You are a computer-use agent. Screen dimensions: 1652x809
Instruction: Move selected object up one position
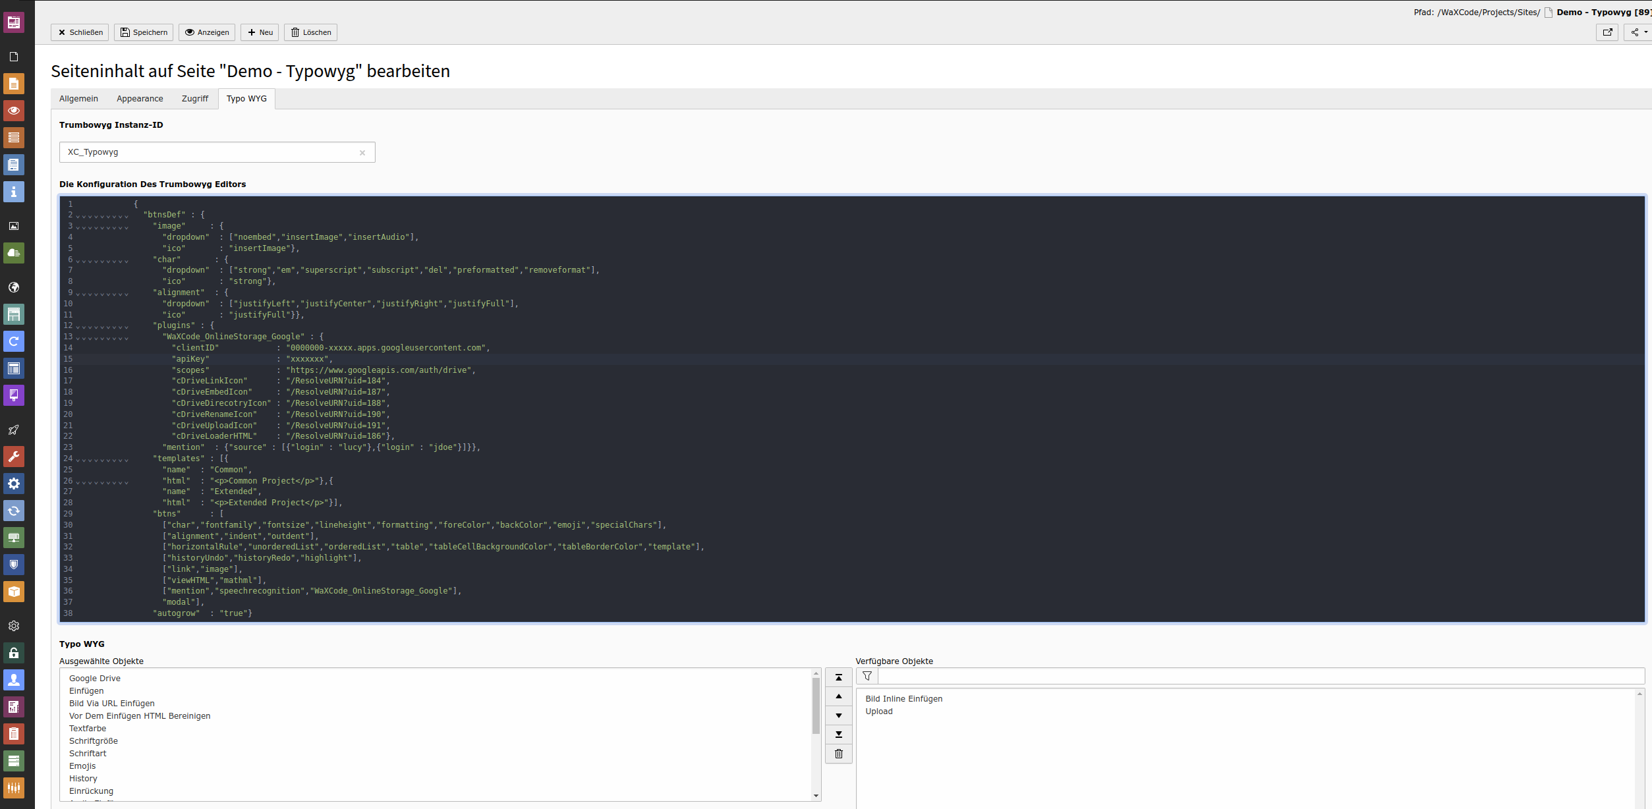pyautogui.click(x=839, y=696)
